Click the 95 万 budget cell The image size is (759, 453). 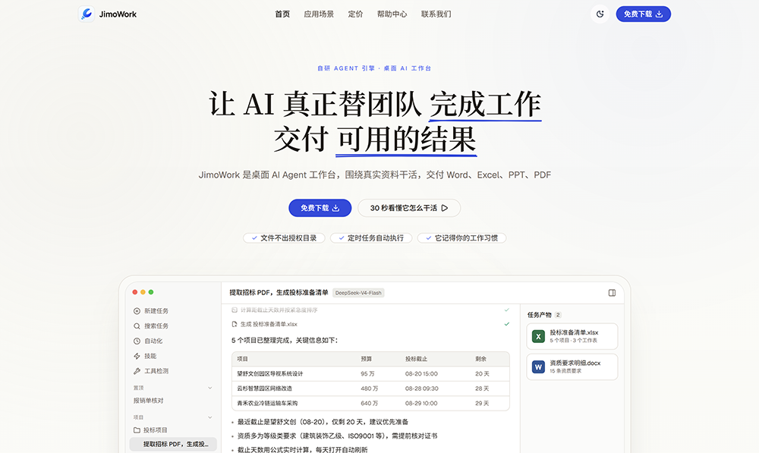click(367, 373)
